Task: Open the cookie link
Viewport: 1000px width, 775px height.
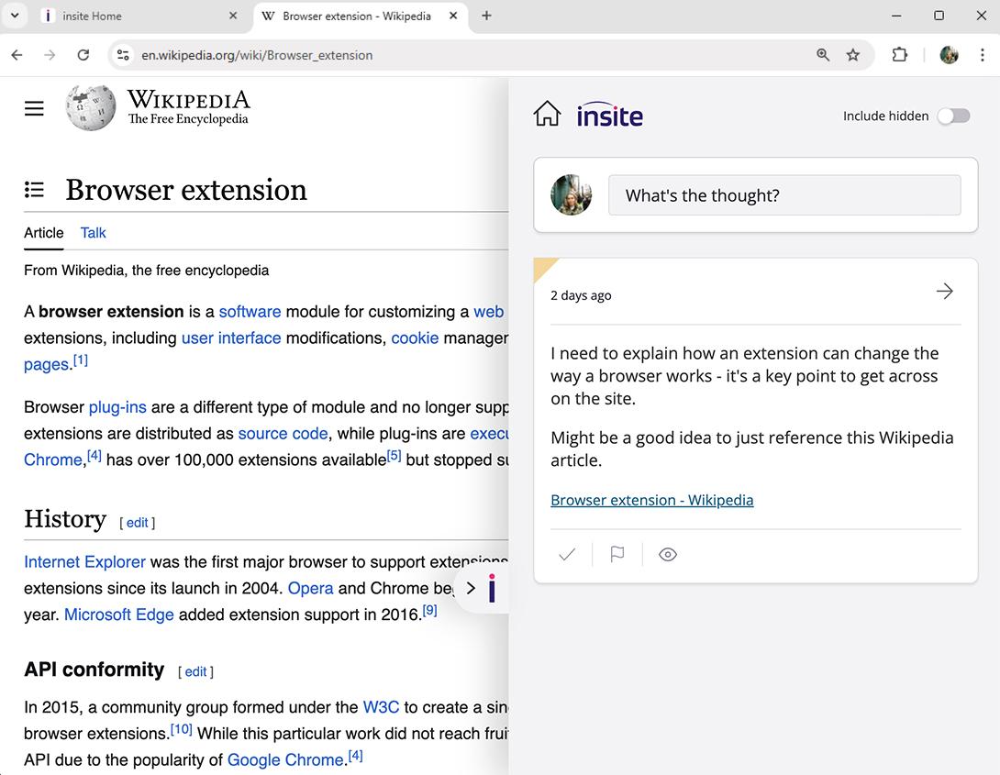Action: 415,338
